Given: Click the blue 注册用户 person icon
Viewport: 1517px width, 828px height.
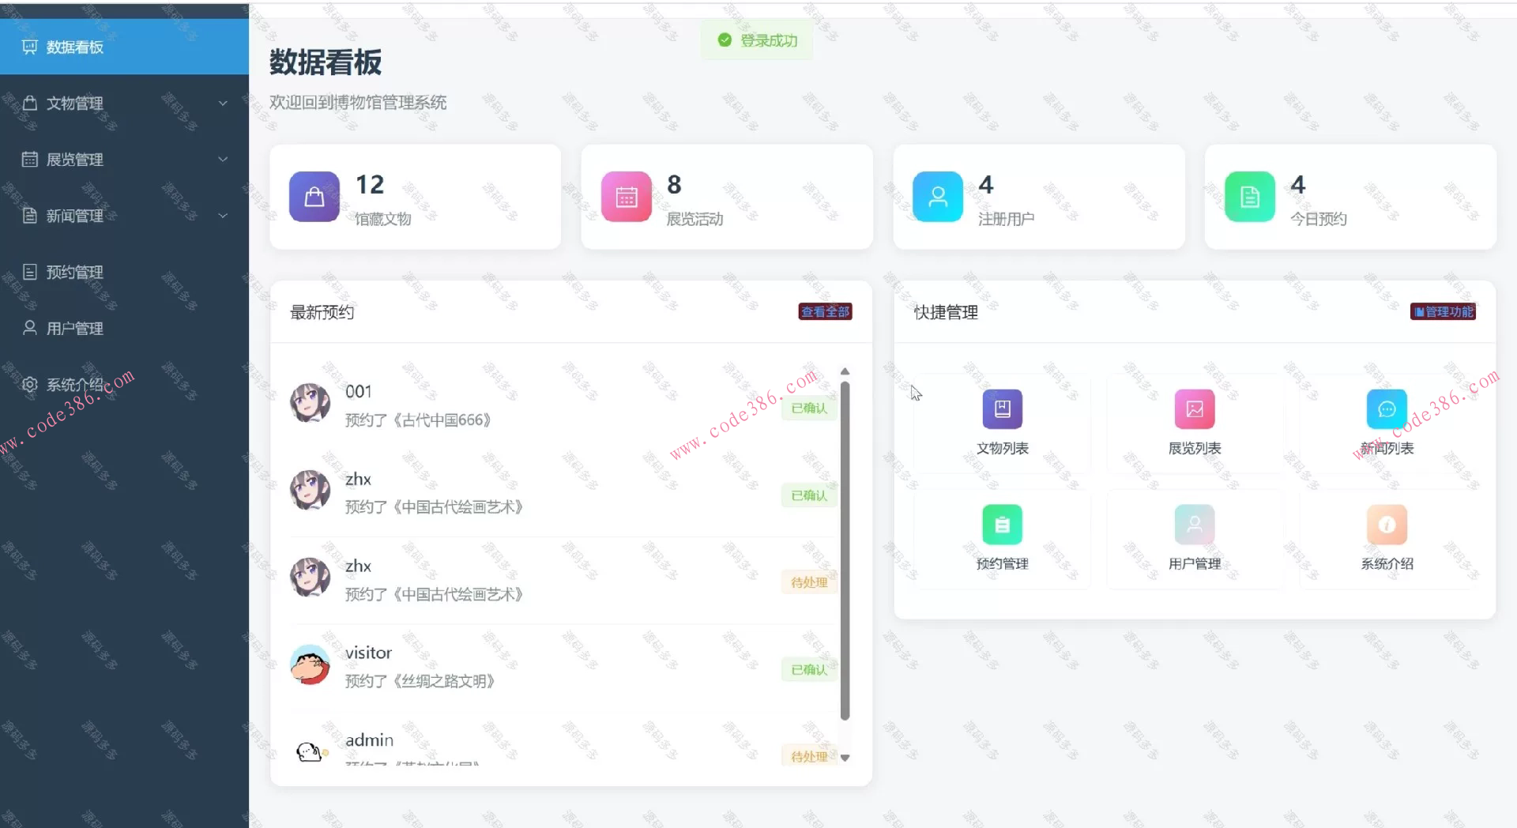Looking at the screenshot, I should [x=938, y=197].
